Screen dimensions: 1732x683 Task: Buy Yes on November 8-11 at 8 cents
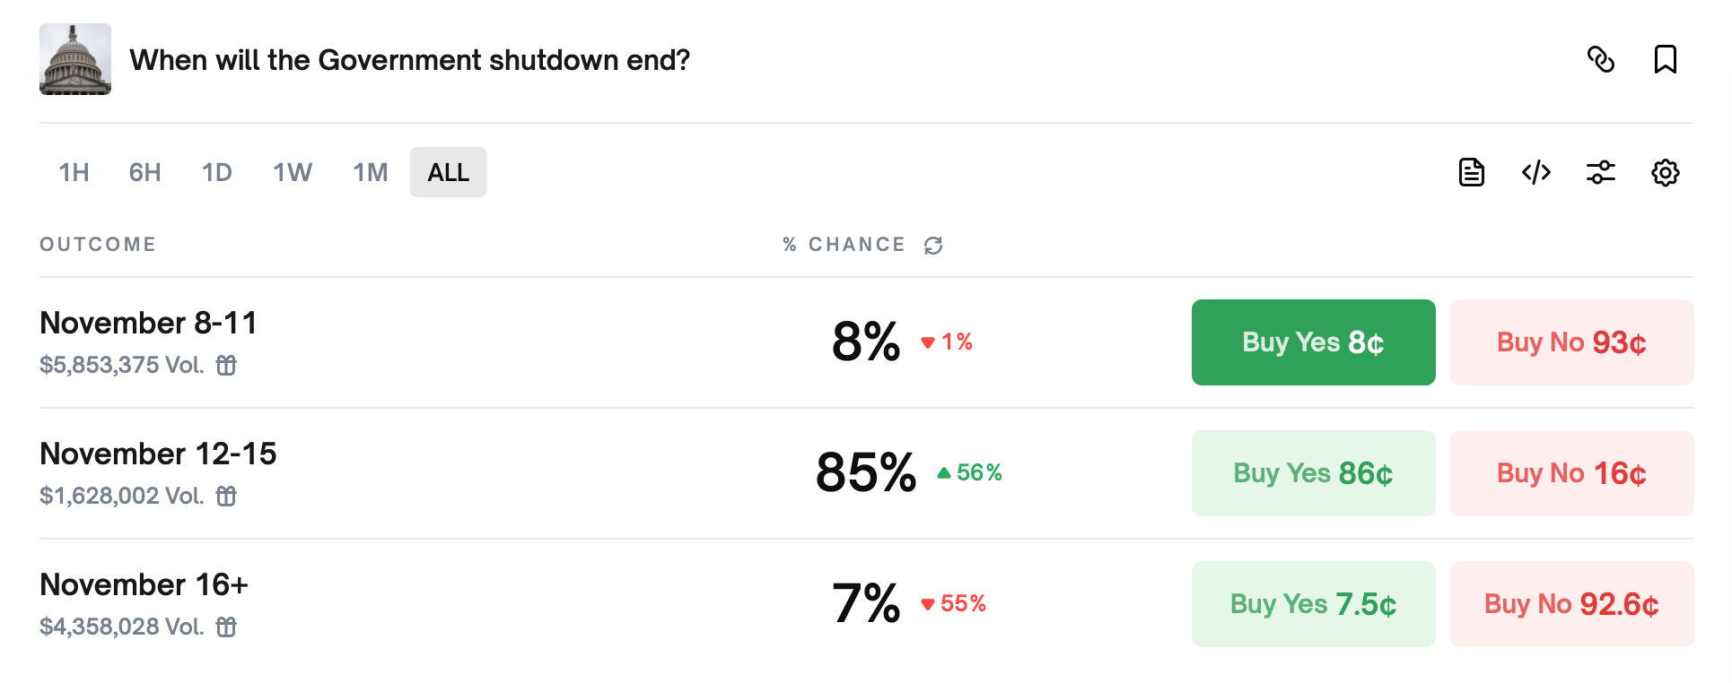pyautogui.click(x=1312, y=341)
